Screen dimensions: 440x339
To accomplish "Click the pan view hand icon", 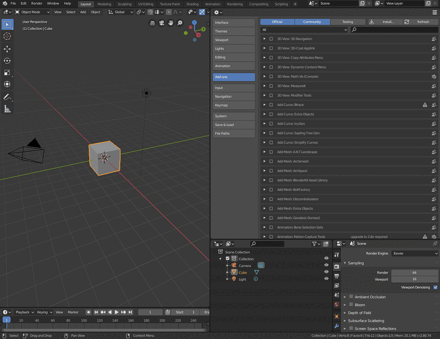I will [x=171, y=23].
